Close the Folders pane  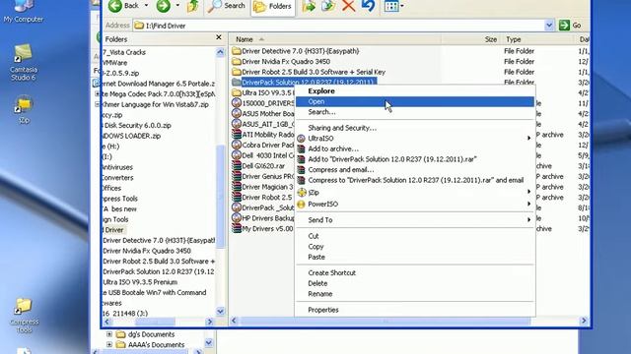click(219, 37)
